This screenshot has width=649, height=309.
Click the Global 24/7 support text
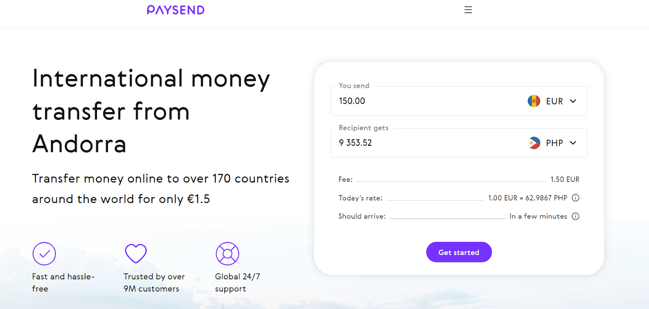click(237, 283)
